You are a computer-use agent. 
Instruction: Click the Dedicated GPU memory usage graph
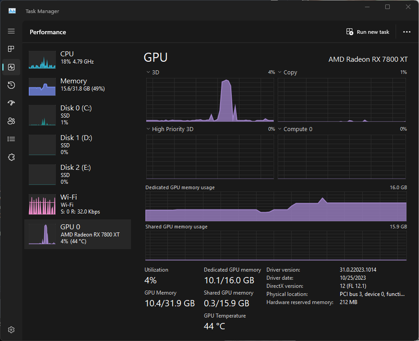coord(276,206)
